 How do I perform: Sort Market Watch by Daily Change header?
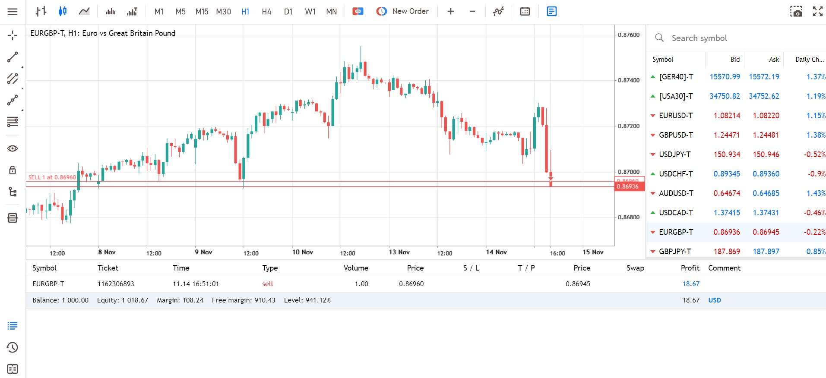pyautogui.click(x=810, y=60)
